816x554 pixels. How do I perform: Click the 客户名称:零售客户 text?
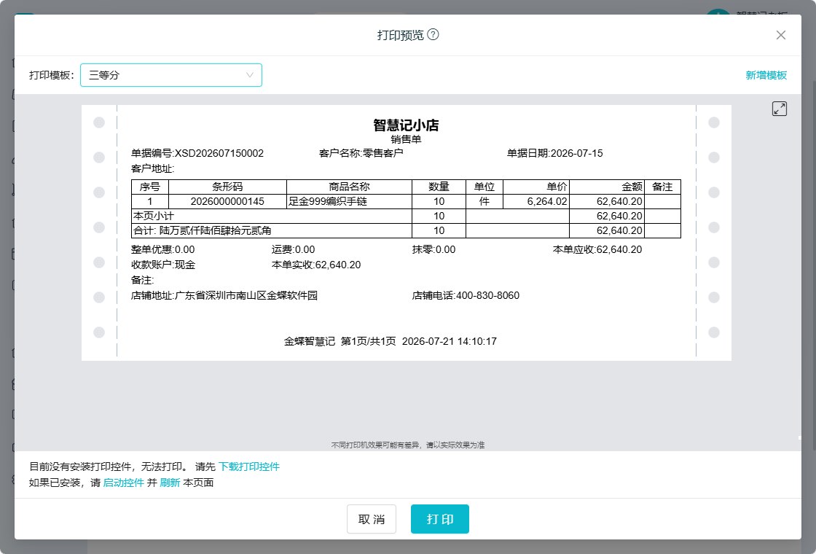361,153
